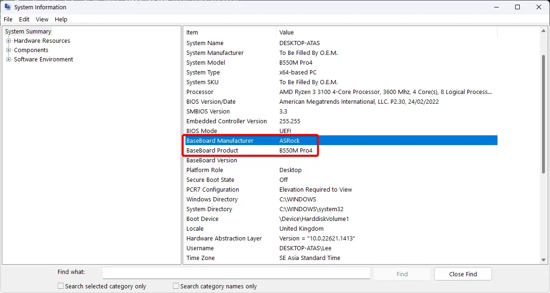This screenshot has width=550, height=293.
Task: Select the System Directory row
Action: pos(341,209)
